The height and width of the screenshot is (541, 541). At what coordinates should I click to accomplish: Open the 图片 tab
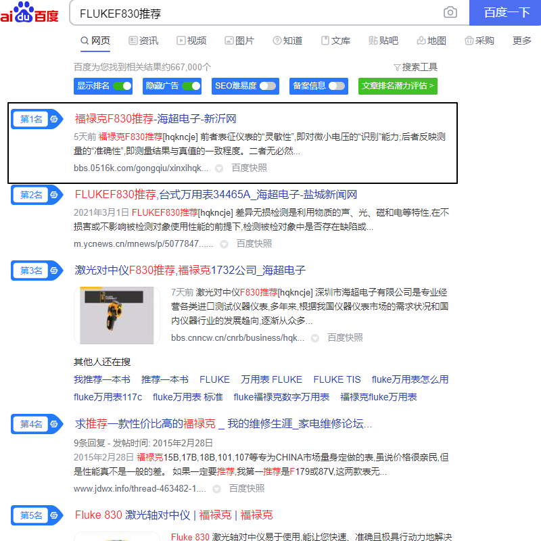(x=239, y=41)
